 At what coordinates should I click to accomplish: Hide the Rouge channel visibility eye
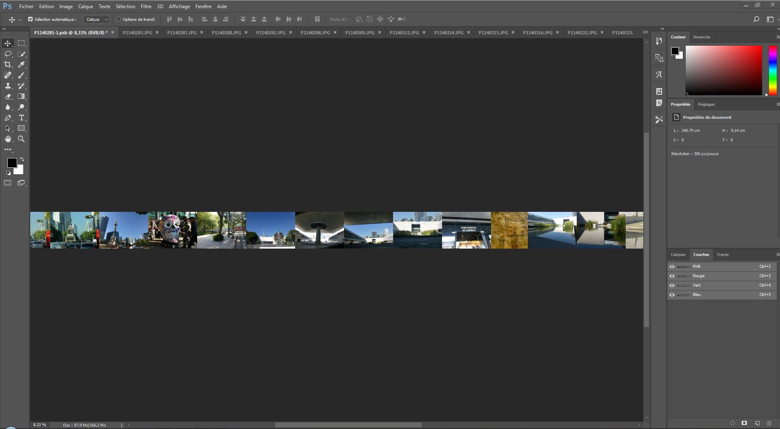coord(672,276)
